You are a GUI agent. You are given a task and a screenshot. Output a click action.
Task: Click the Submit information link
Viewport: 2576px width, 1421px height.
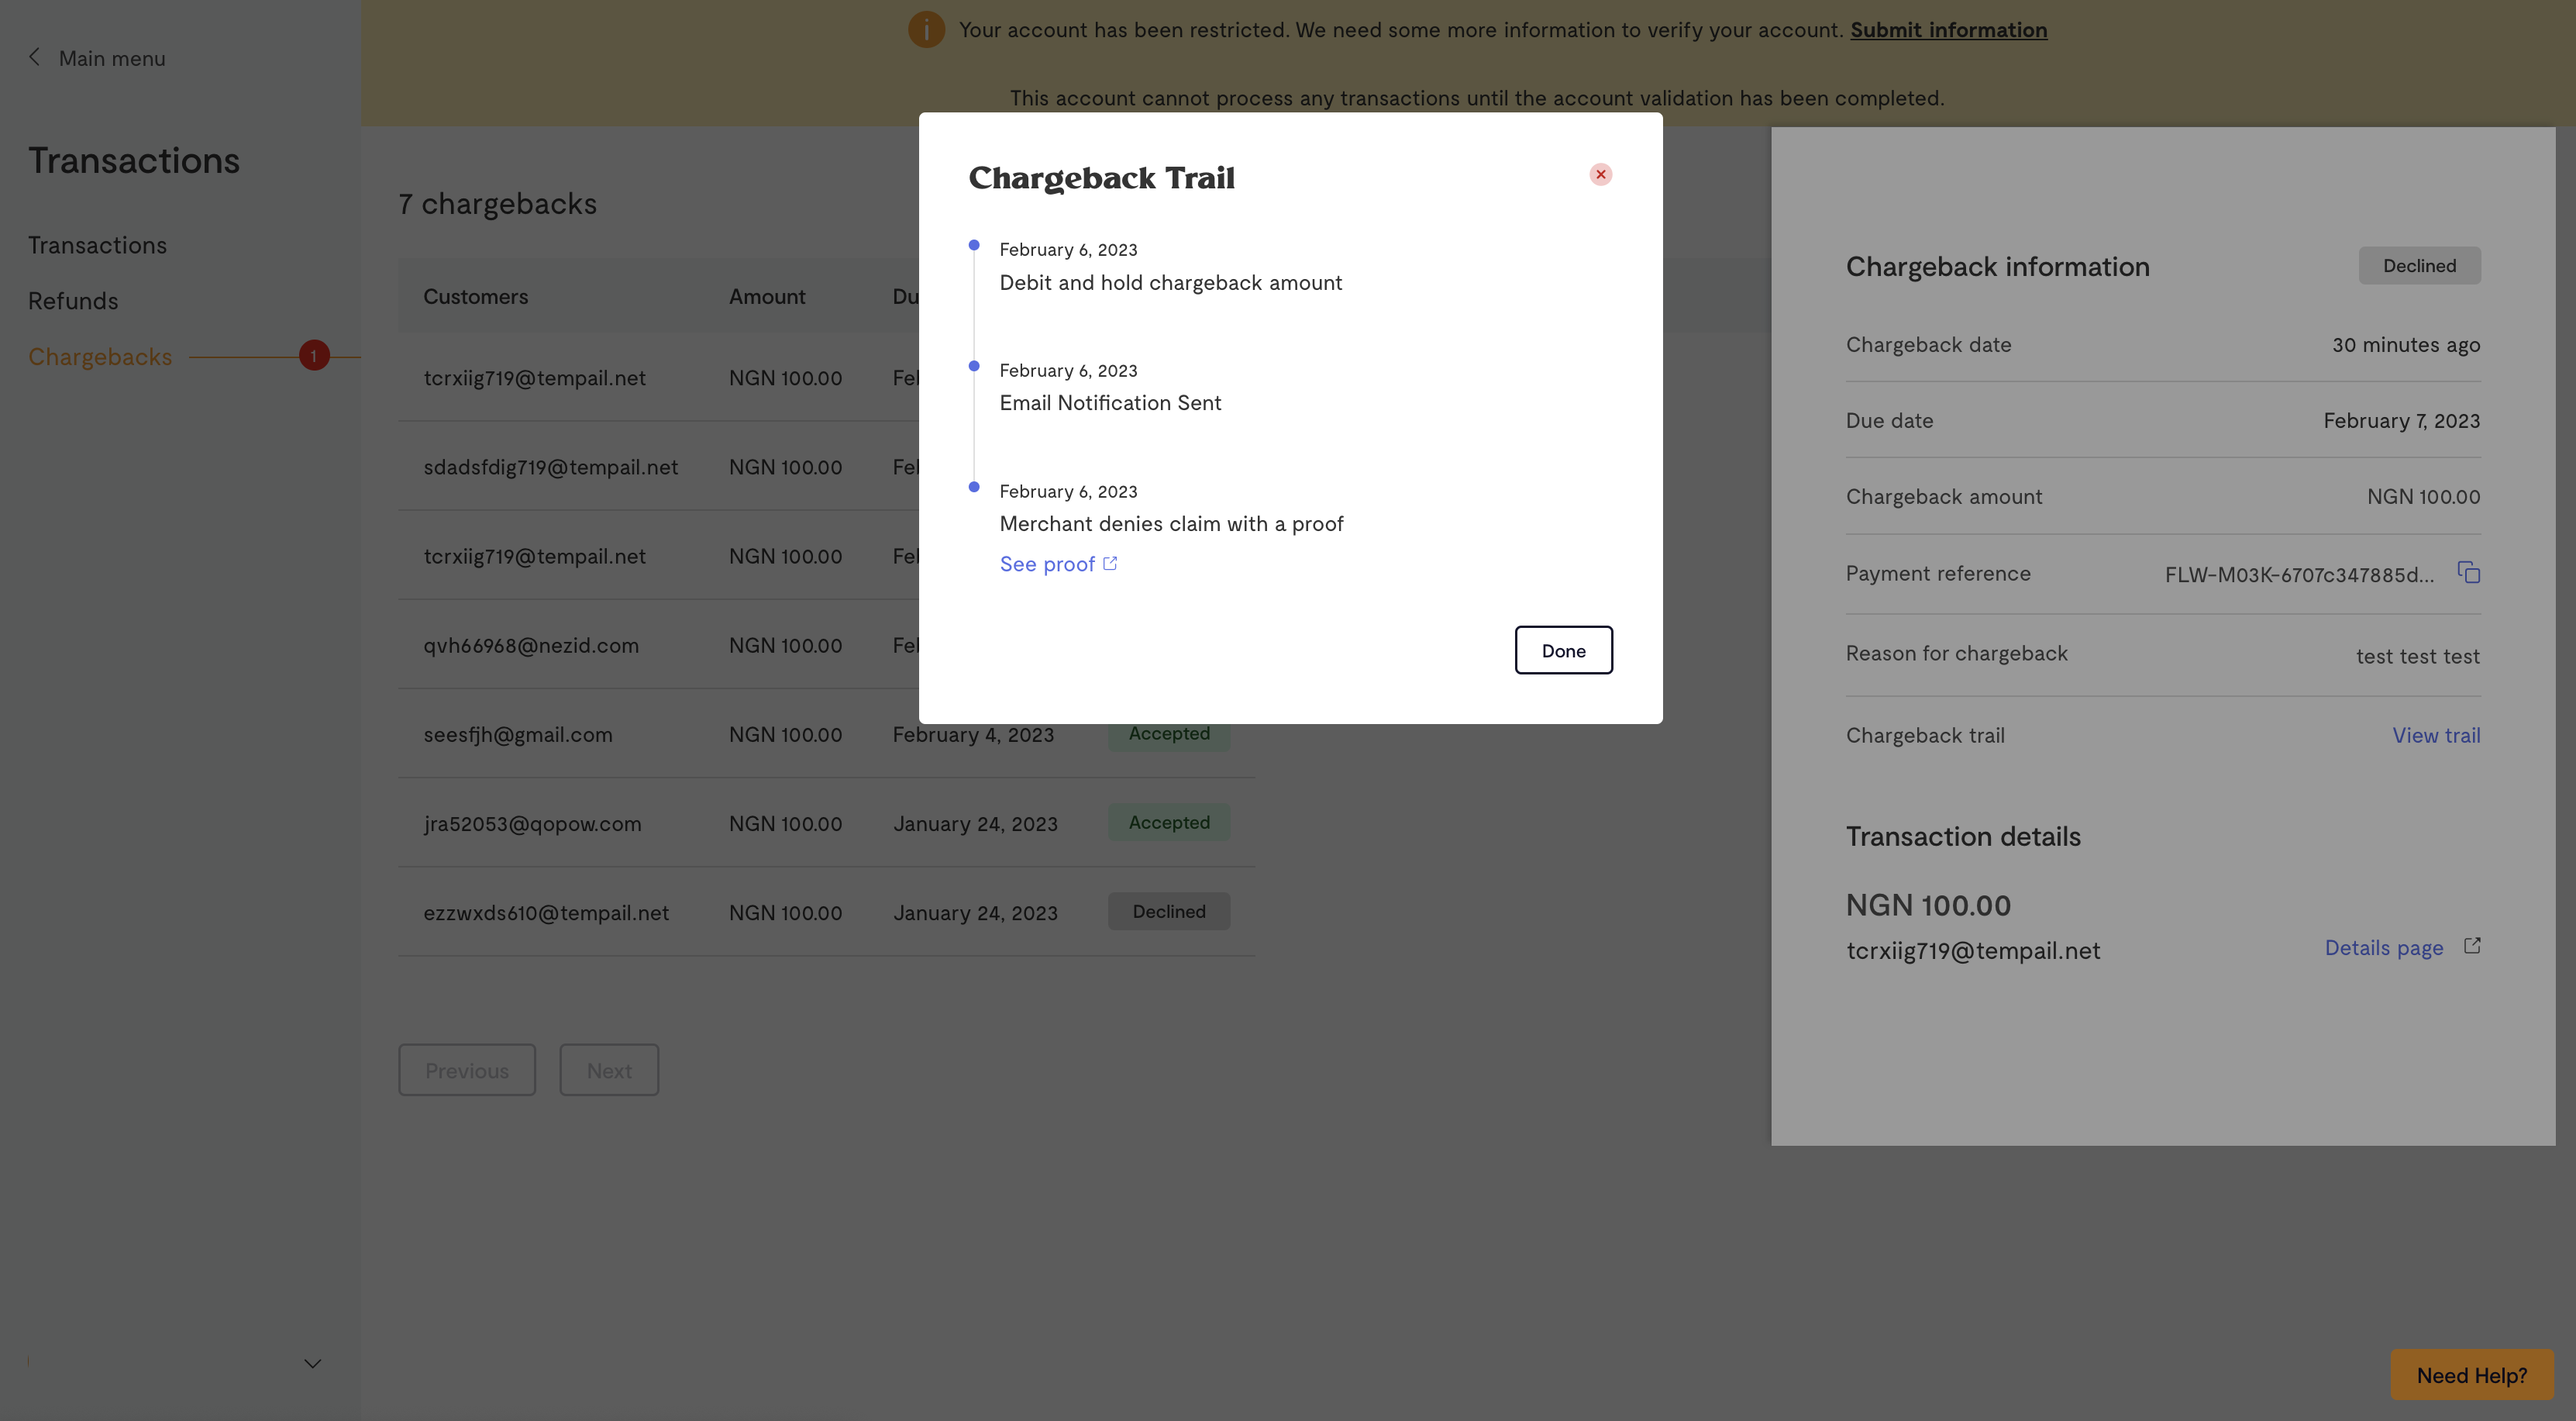coord(1948,30)
